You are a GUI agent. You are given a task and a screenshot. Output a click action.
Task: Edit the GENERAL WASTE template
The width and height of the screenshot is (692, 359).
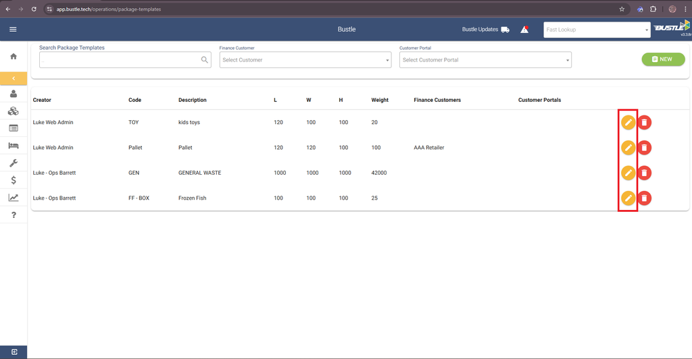coord(628,173)
